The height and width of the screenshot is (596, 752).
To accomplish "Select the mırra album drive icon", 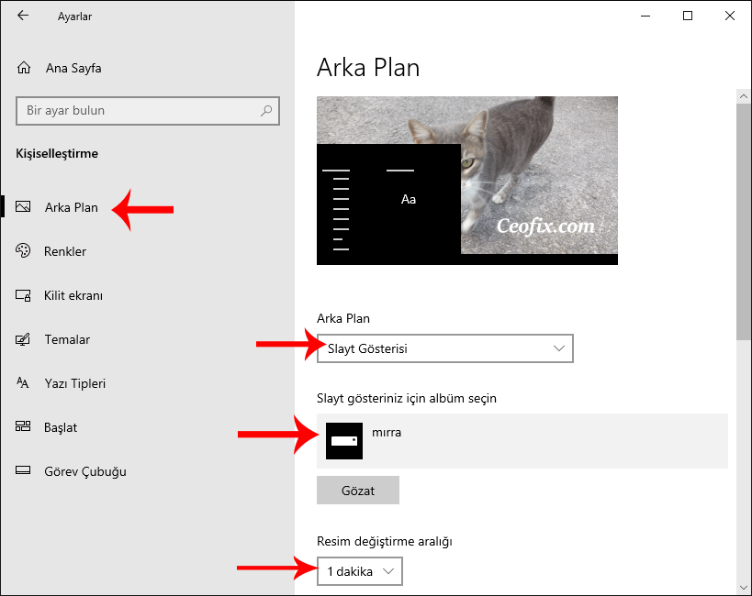I will point(344,441).
